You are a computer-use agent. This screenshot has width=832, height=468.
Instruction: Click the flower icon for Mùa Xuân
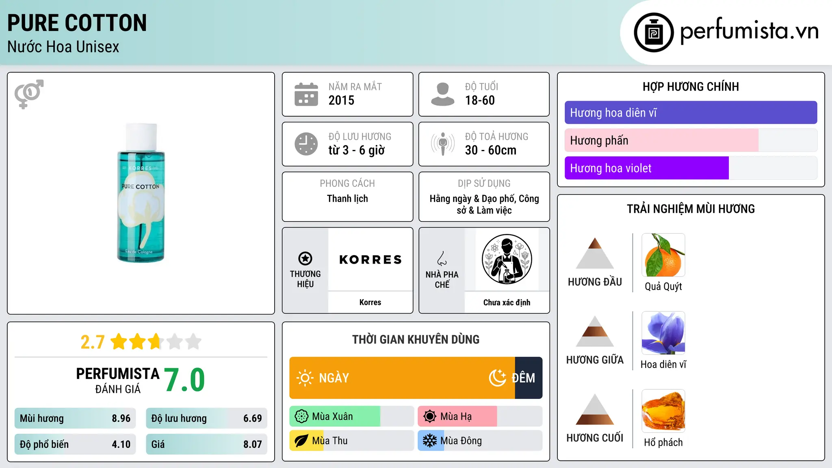(x=301, y=416)
